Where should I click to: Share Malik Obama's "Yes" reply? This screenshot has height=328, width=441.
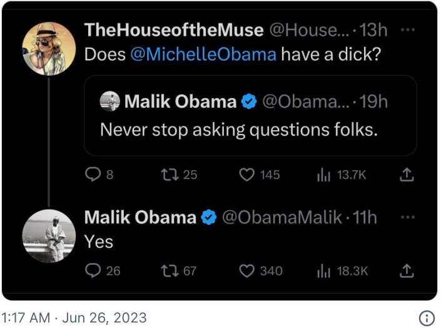coord(407,271)
